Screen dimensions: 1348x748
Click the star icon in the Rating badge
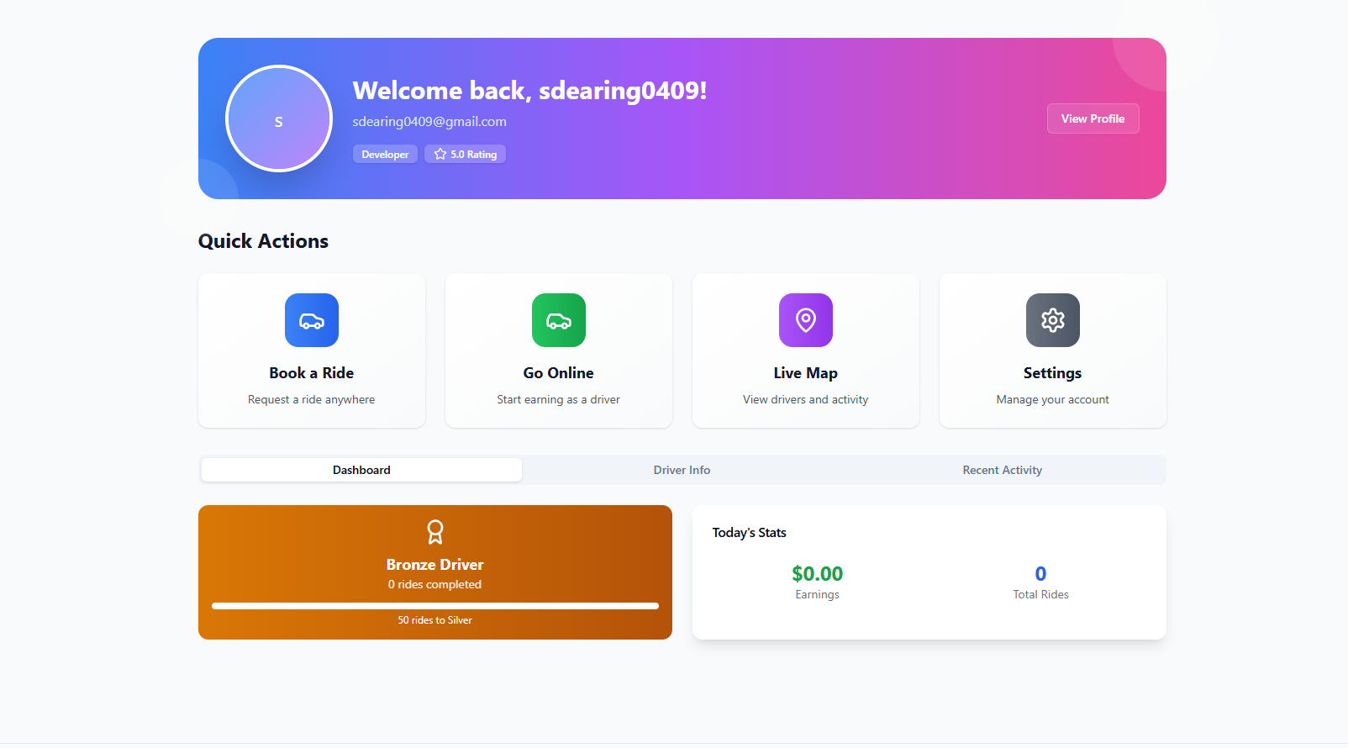pyautogui.click(x=440, y=154)
